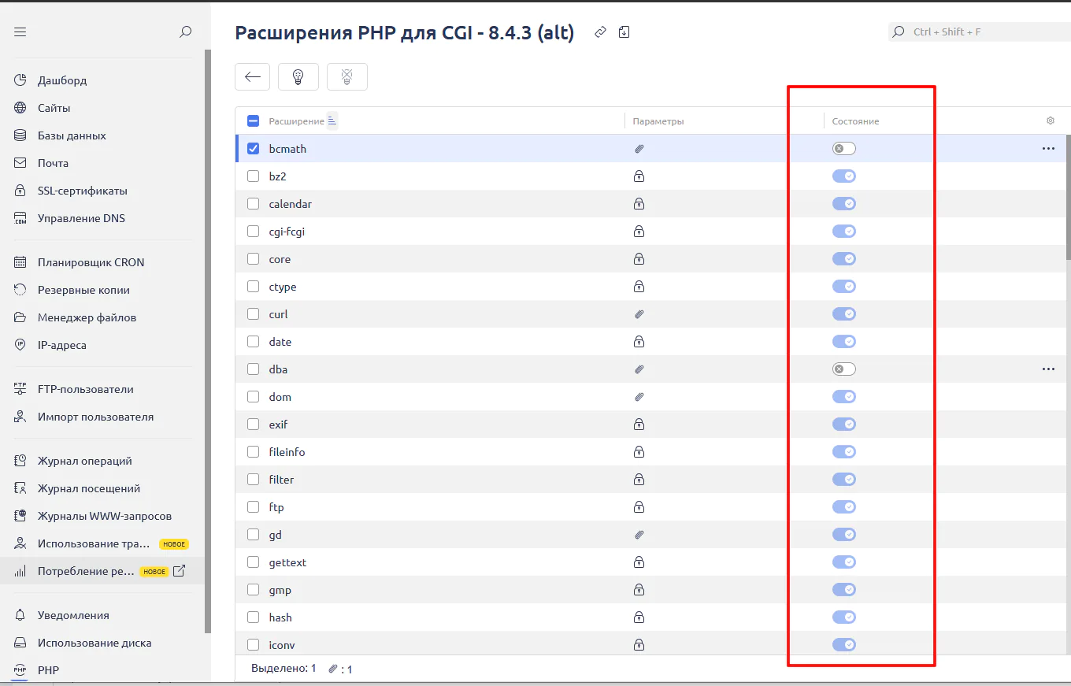Viewport: 1071px width, 686px height.
Task: Disable extension with crossed bulb button
Action: pyautogui.click(x=346, y=76)
